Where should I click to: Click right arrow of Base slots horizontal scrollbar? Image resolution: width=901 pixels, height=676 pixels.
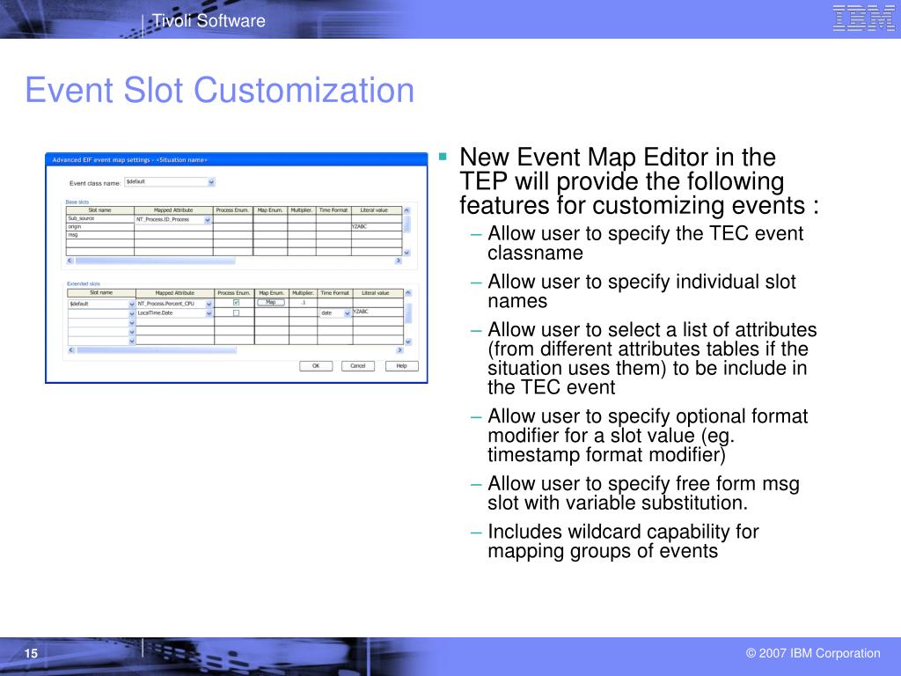(x=399, y=261)
